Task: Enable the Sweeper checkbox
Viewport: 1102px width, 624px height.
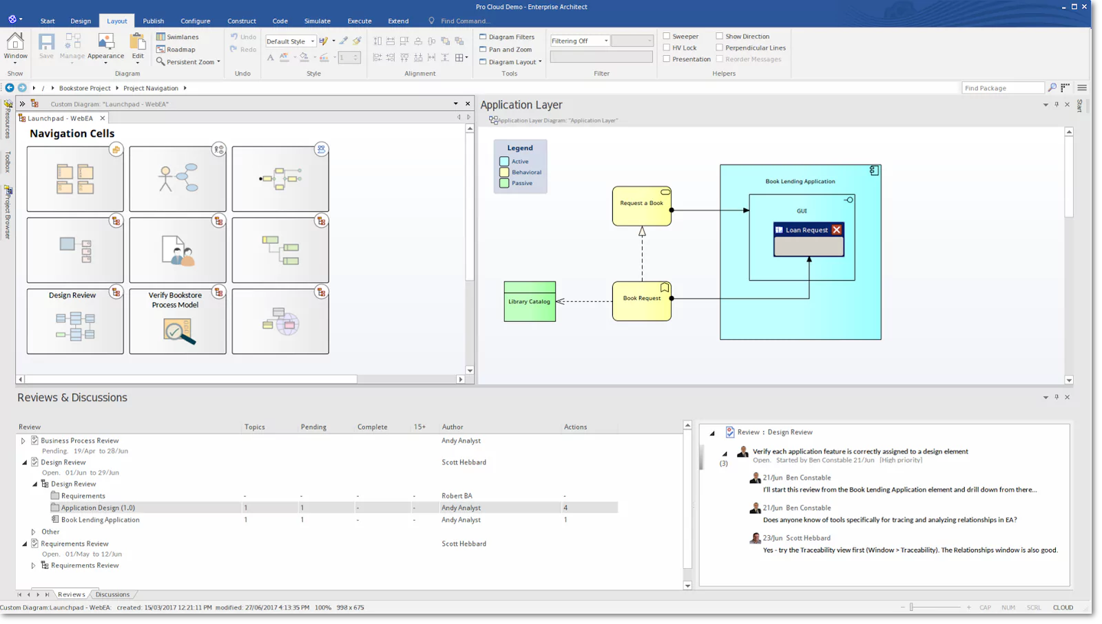Action: click(666, 36)
